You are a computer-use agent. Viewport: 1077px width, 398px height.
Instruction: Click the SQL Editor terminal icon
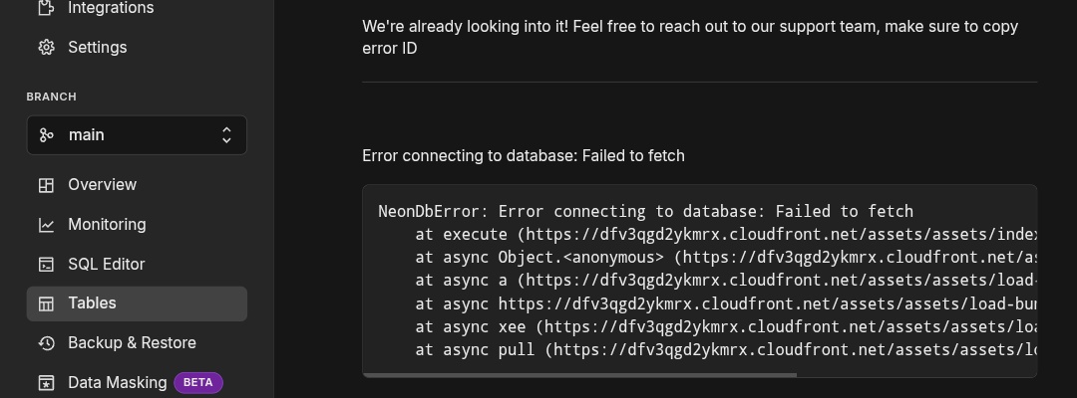(x=46, y=265)
